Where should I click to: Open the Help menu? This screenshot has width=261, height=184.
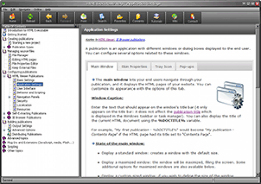click(x=48, y=9)
